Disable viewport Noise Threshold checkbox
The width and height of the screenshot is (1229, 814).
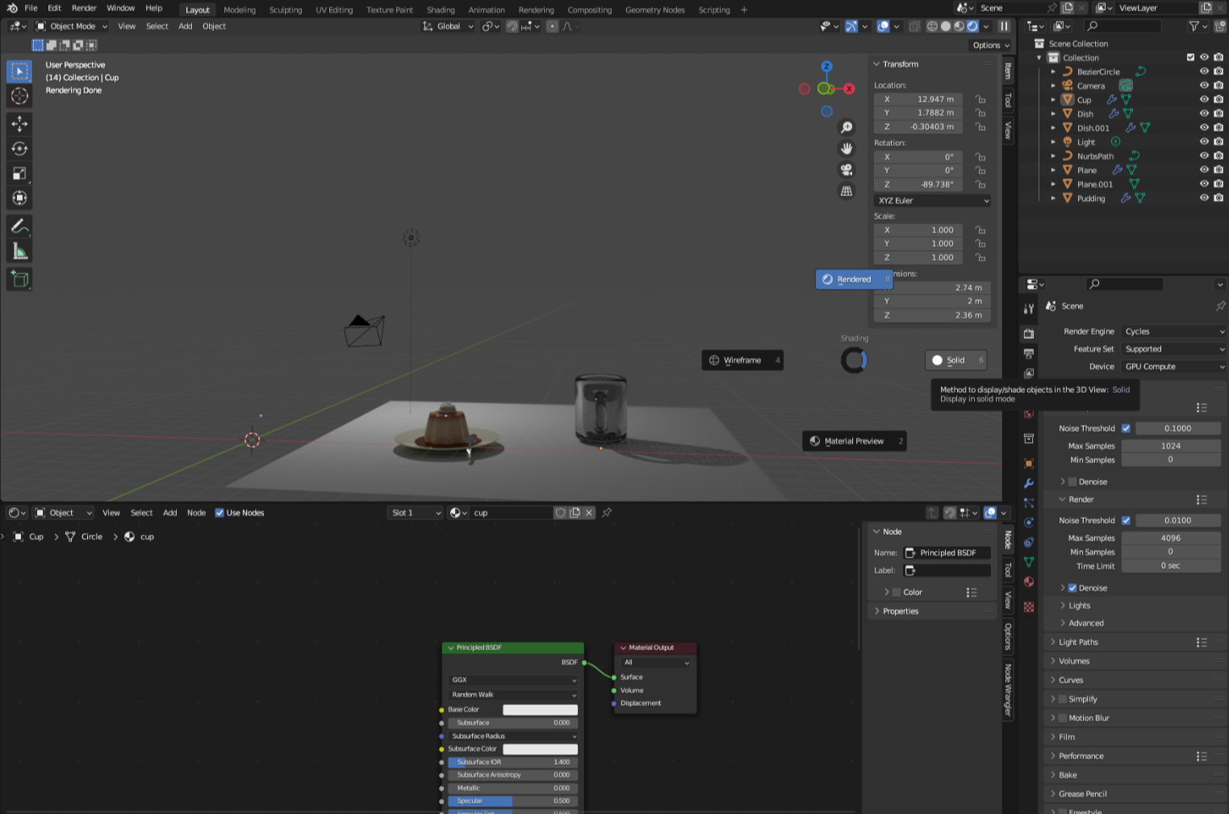tap(1126, 428)
